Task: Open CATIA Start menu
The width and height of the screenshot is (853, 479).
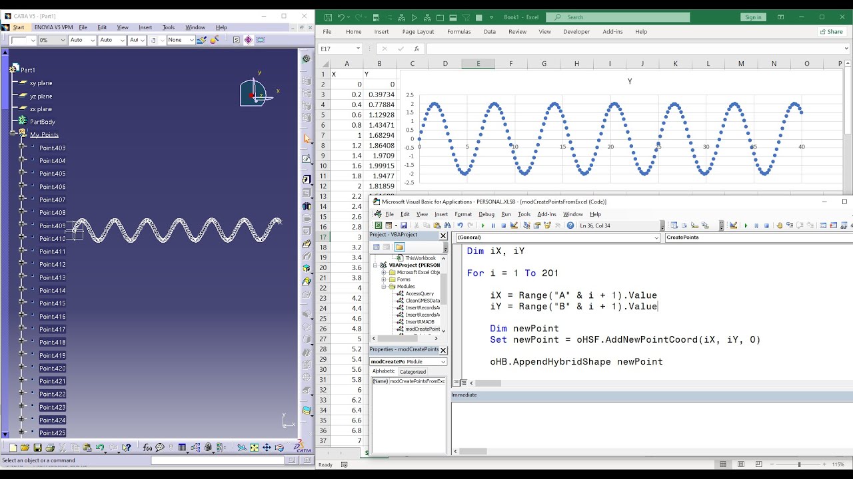Action: click(x=18, y=27)
